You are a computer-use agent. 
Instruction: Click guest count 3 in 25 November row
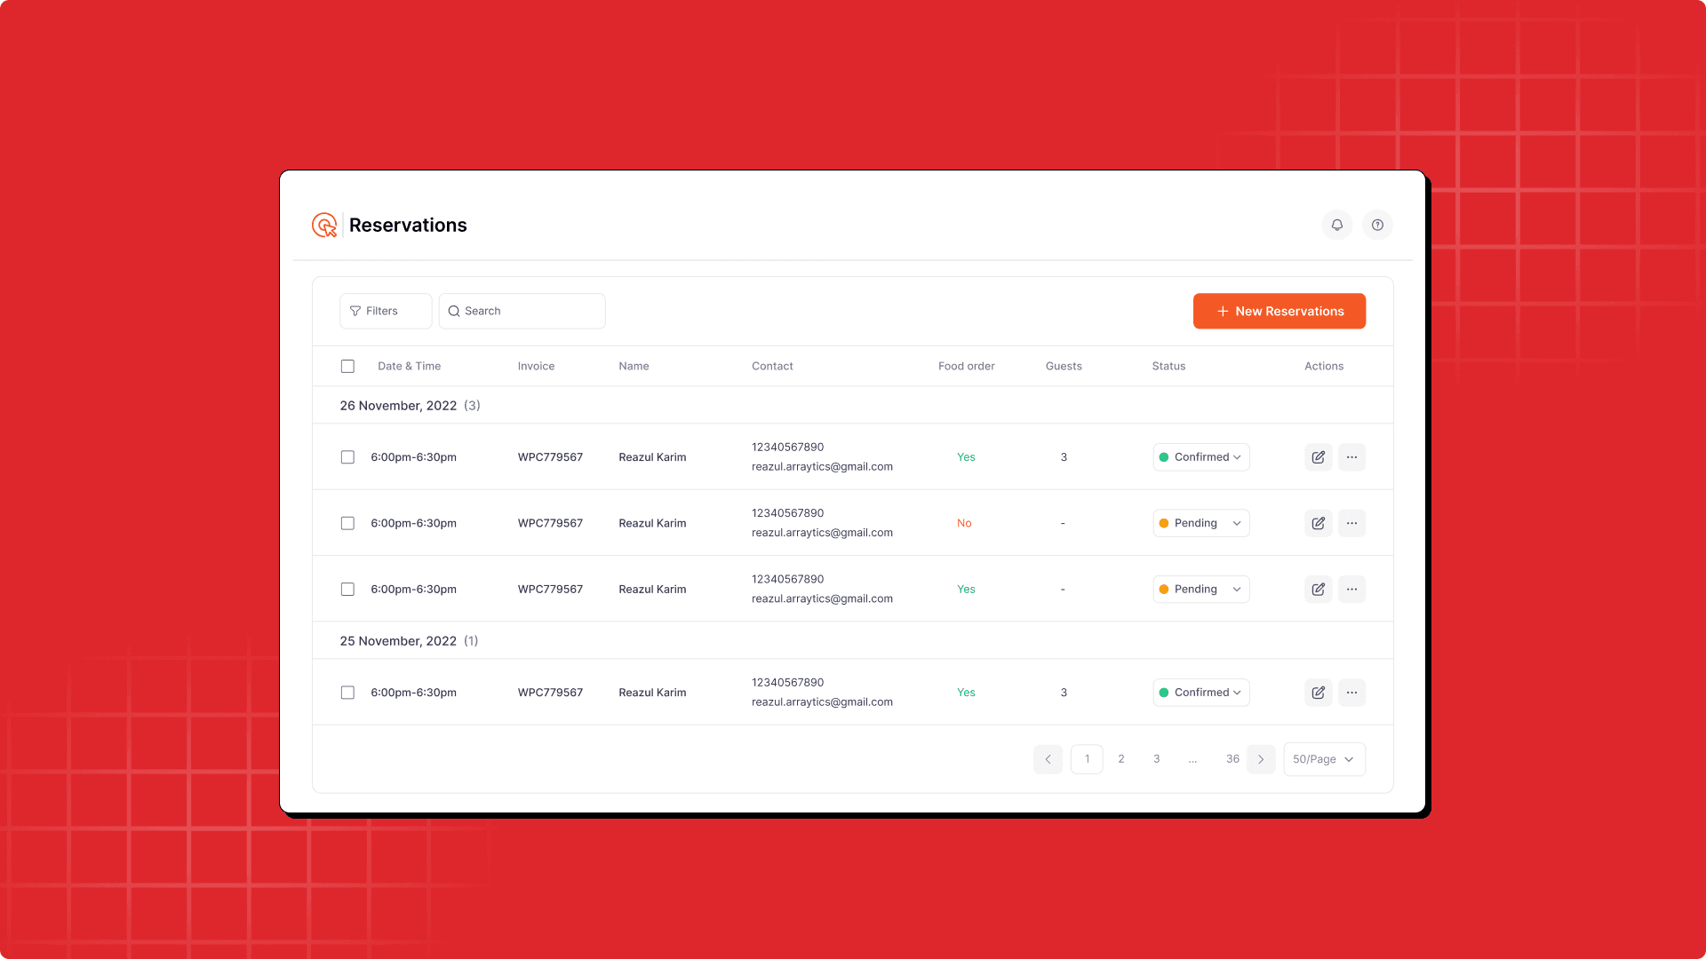1064,693
